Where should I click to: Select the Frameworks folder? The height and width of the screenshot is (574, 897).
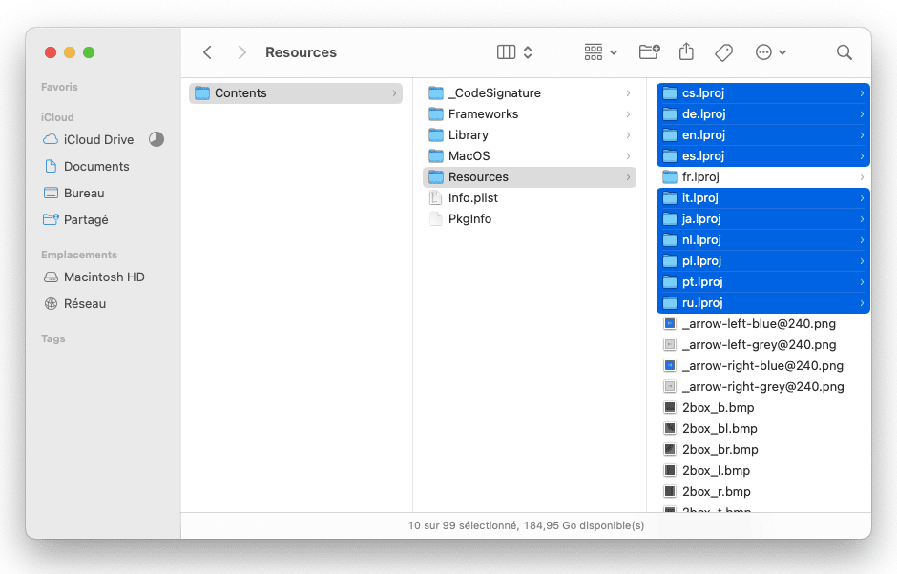click(530, 114)
